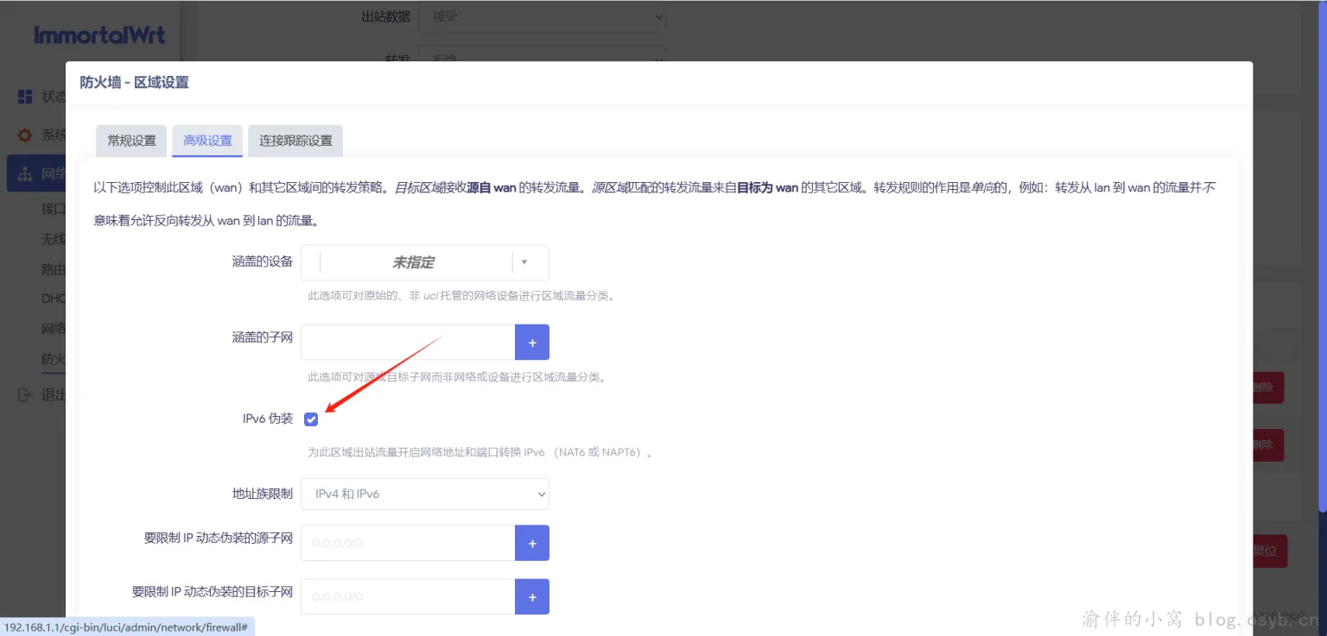This screenshot has height=636, width=1327.
Task: Open the 出站数据 dropdown showing 接受
Action: [x=543, y=17]
